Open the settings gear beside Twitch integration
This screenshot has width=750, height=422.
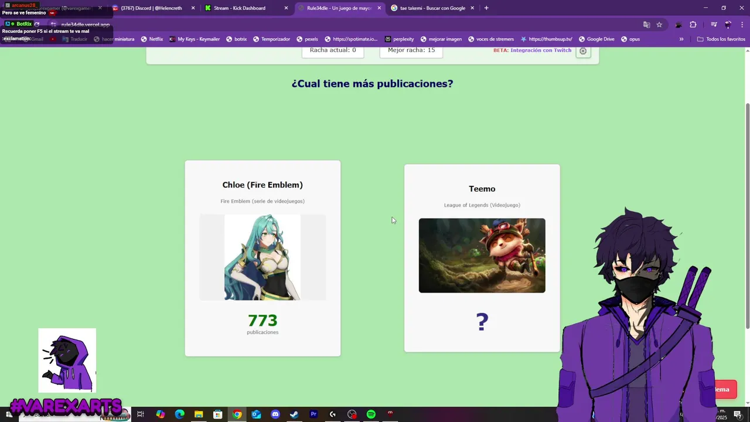pyautogui.click(x=583, y=51)
